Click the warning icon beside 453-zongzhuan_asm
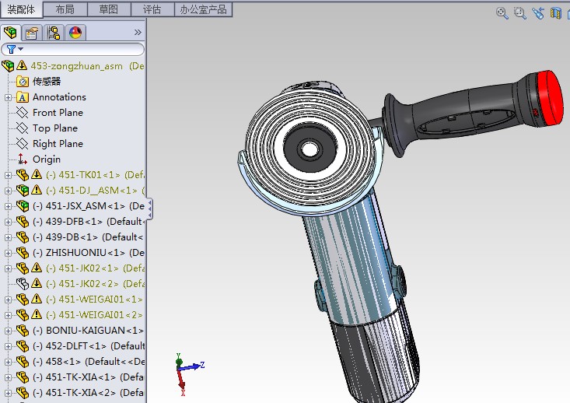Image resolution: width=570 pixels, height=403 pixels. (x=22, y=65)
